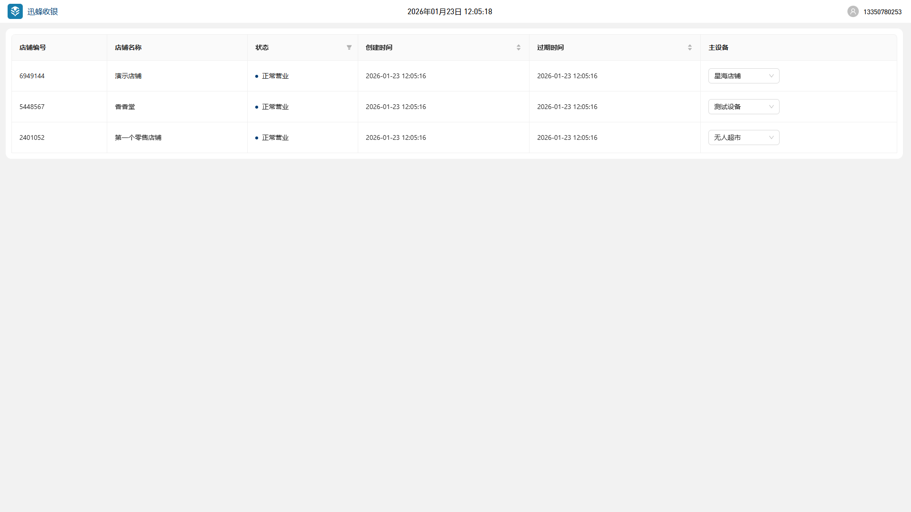
Task: Click the 迅蜂收银 app logo icon
Action: [x=15, y=11]
